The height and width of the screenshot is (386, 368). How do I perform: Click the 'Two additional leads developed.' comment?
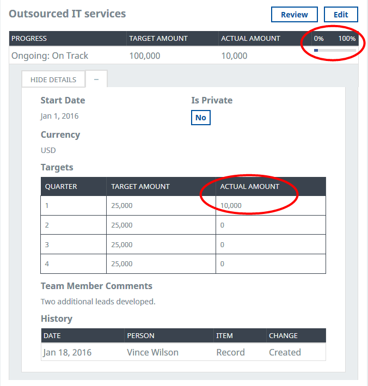(x=98, y=302)
